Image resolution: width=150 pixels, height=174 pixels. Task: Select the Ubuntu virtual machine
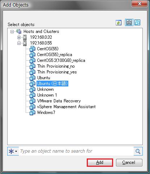(x=44, y=78)
